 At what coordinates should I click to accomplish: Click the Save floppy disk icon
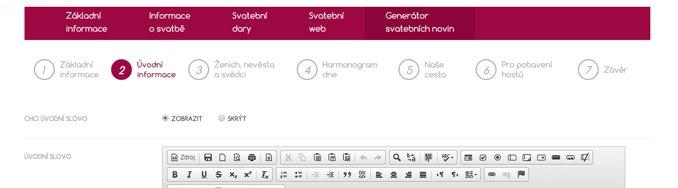(x=208, y=157)
